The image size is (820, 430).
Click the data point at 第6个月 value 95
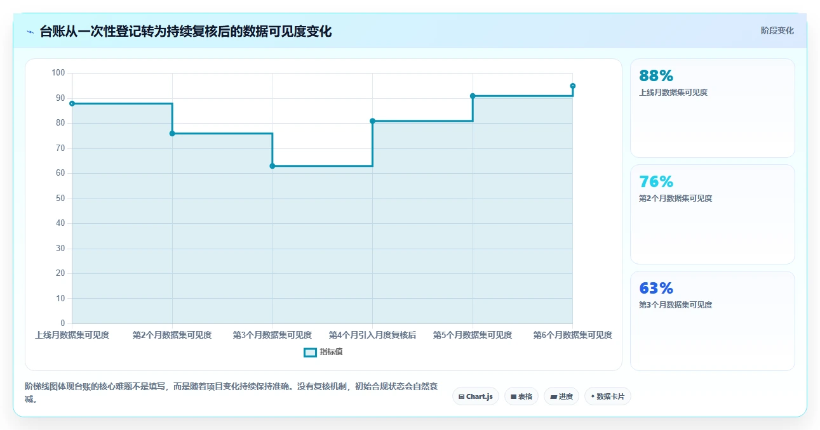pos(573,86)
